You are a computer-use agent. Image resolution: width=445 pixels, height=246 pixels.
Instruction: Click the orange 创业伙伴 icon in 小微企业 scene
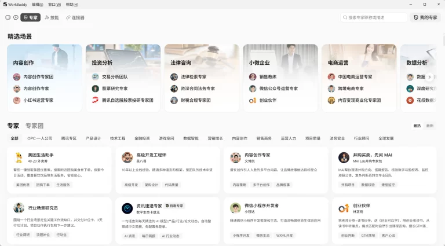pyautogui.click(x=253, y=100)
